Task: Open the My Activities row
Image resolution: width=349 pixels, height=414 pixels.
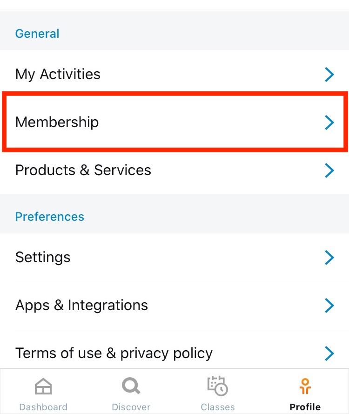Action: 58,74
